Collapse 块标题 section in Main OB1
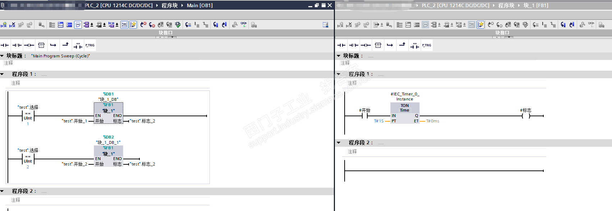This screenshot has width=612, height=211. click(2, 56)
